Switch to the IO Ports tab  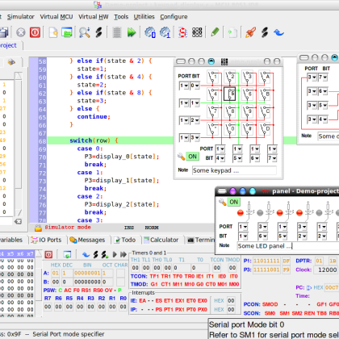(x=46, y=240)
